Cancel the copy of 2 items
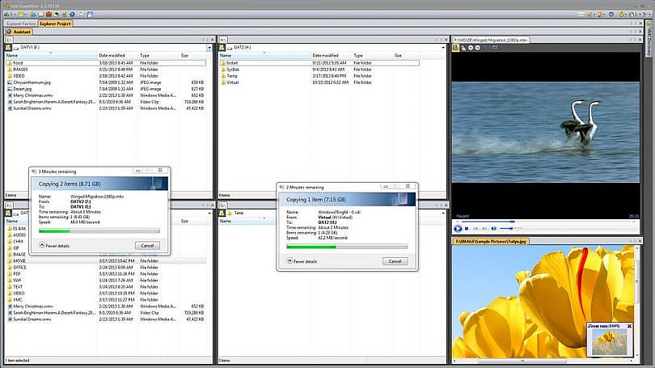655x368 pixels. [147, 246]
